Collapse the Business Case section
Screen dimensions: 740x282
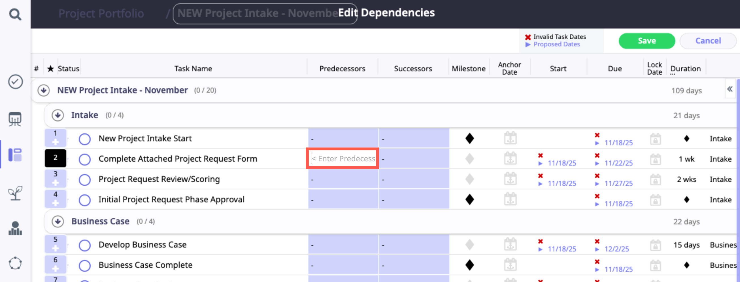[x=58, y=222]
